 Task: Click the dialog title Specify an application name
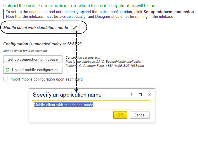click(x=67, y=95)
